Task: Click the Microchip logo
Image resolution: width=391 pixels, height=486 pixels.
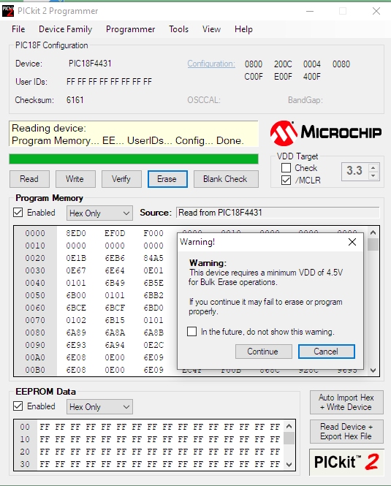Action: pyautogui.click(x=325, y=133)
